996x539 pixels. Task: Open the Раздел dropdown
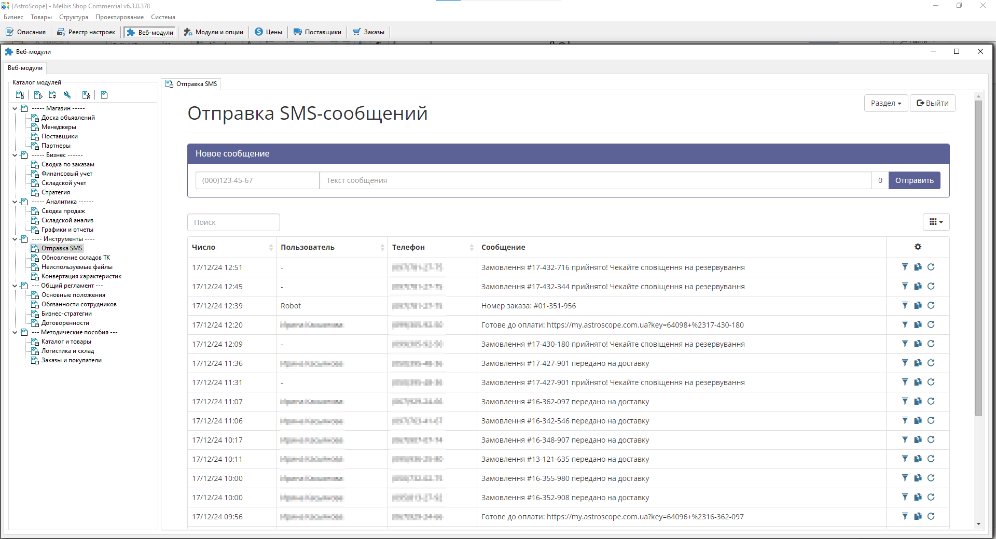pos(886,103)
